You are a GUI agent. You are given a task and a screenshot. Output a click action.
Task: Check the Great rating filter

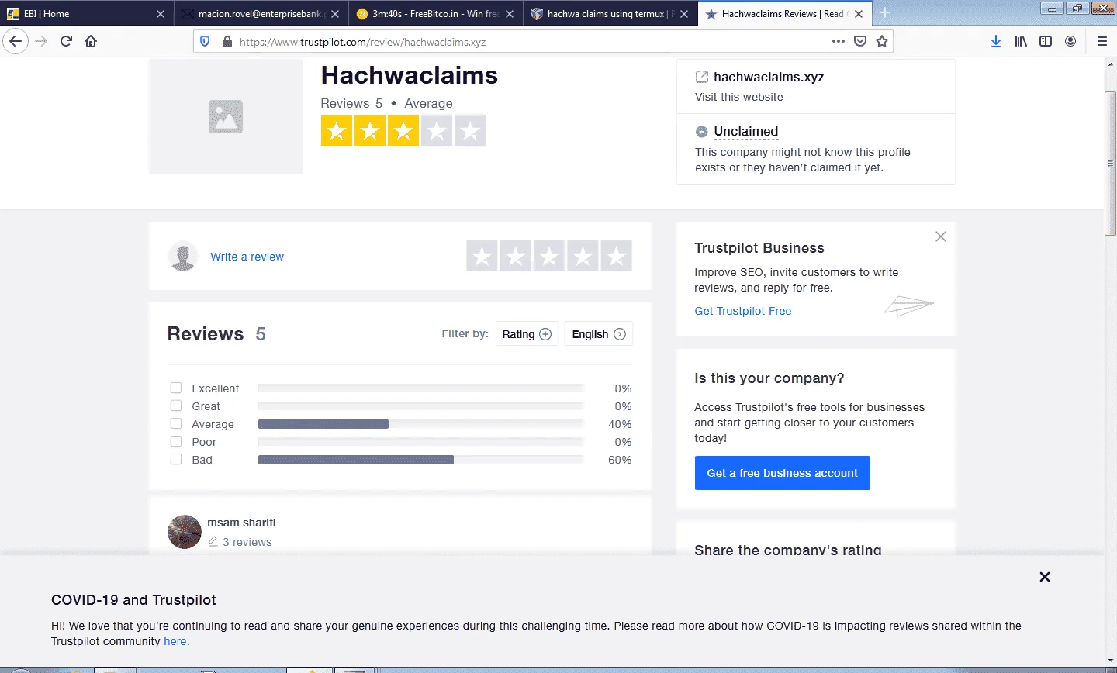click(x=176, y=406)
